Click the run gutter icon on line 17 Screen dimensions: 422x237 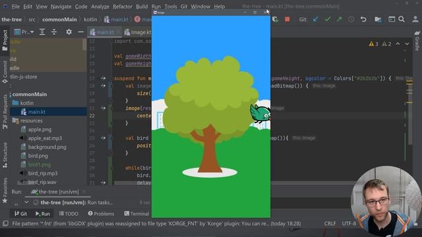click(104, 78)
